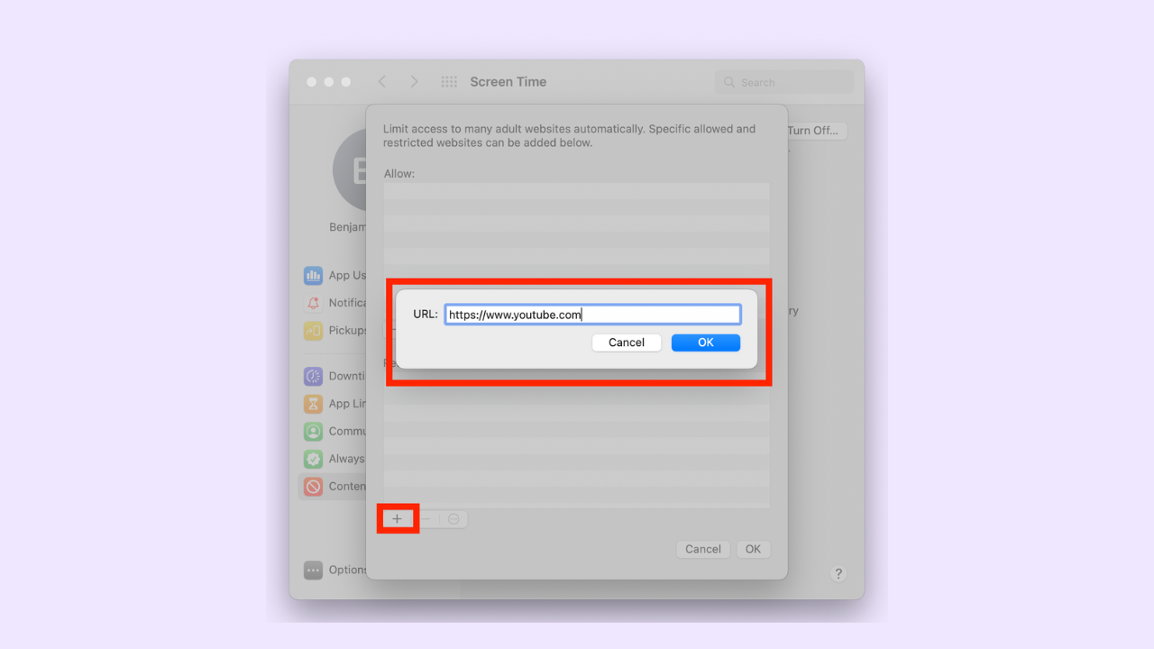This screenshot has height=649, width=1154.
Task: Click the blue OK button in URL dialog
Action: [706, 343]
